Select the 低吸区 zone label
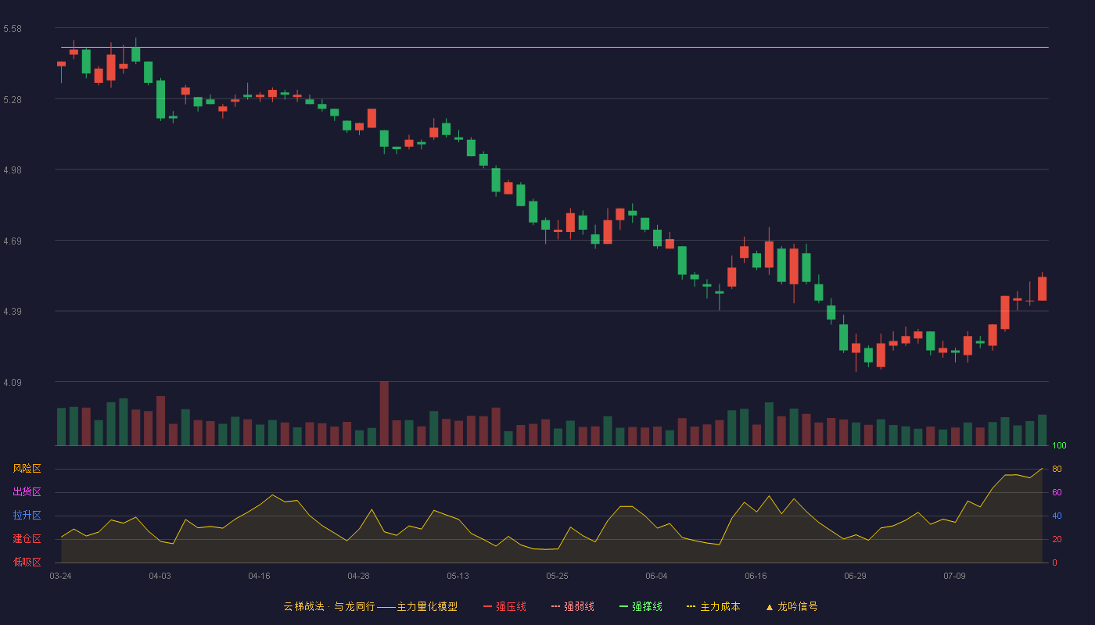 click(27, 562)
